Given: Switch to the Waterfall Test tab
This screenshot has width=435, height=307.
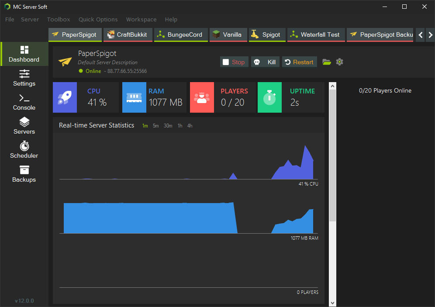Looking at the screenshot, I should pyautogui.click(x=316, y=35).
